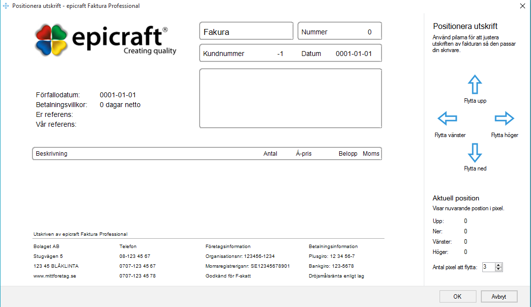Click the Datum value 0001-01-01
The image size is (531, 307).
point(354,54)
